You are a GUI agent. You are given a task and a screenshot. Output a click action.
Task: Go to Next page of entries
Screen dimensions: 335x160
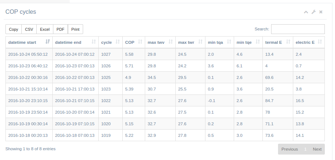pos(317,149)
